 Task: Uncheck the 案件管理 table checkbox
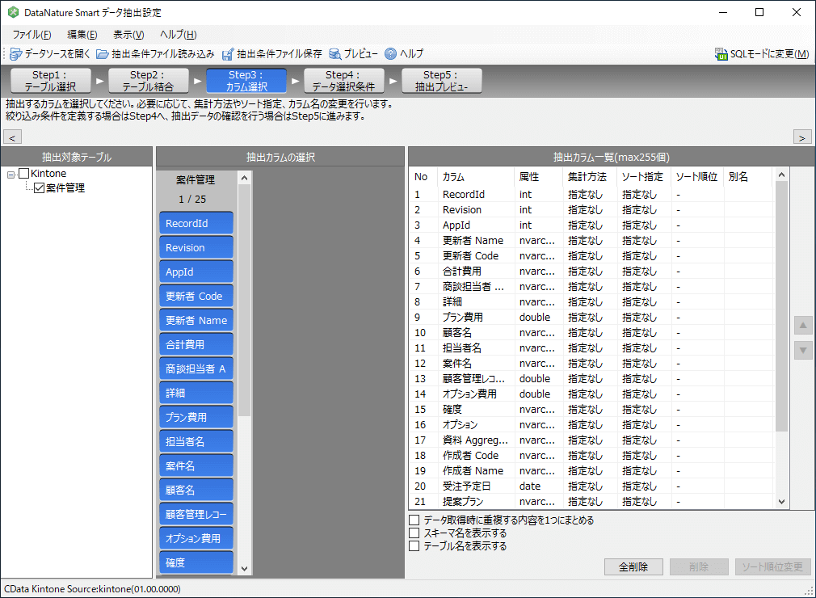tap(39, 187)
